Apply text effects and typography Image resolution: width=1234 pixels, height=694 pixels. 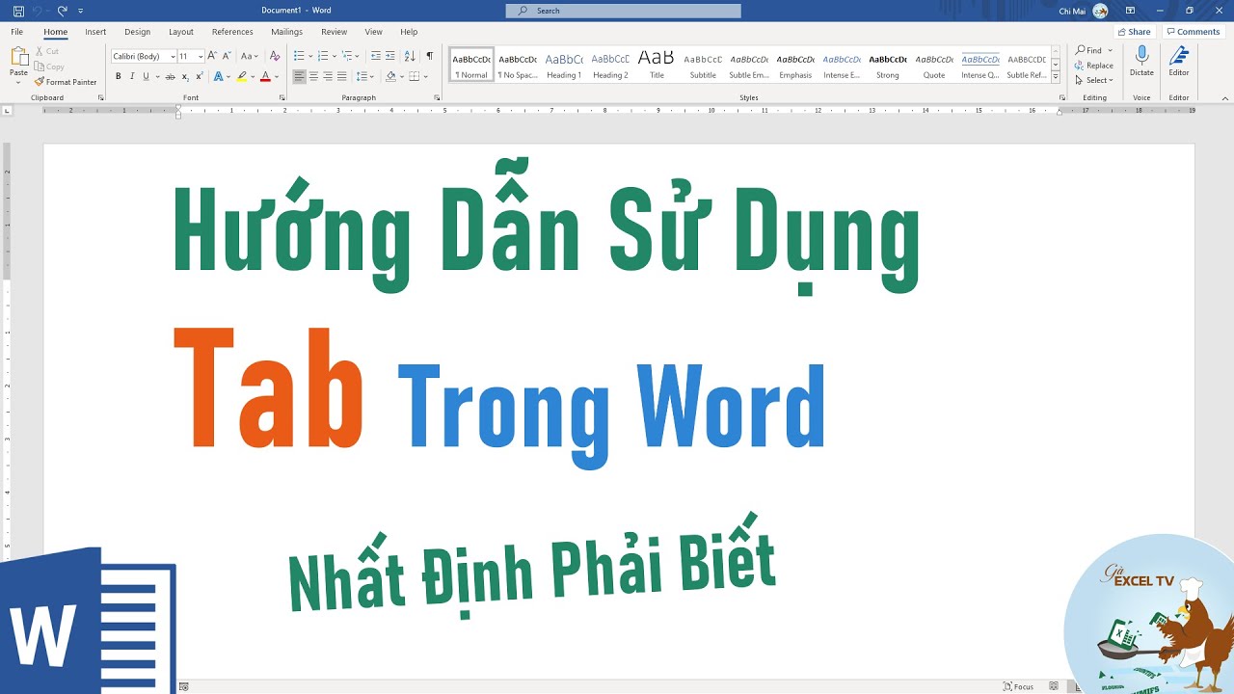click(220, 76)
